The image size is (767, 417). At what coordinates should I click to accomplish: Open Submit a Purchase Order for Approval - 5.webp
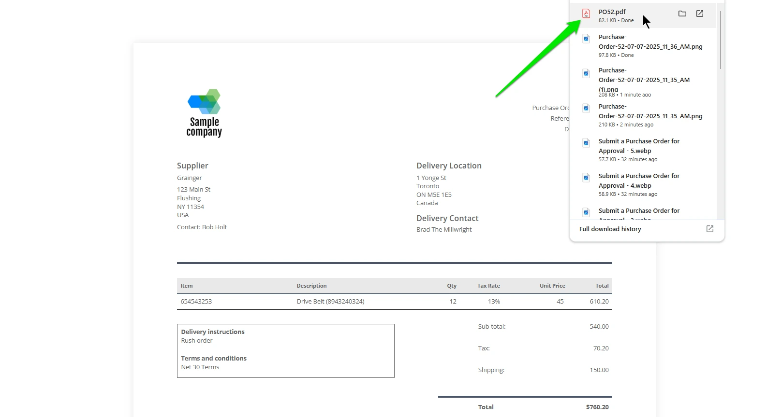[x=643, y=150]
